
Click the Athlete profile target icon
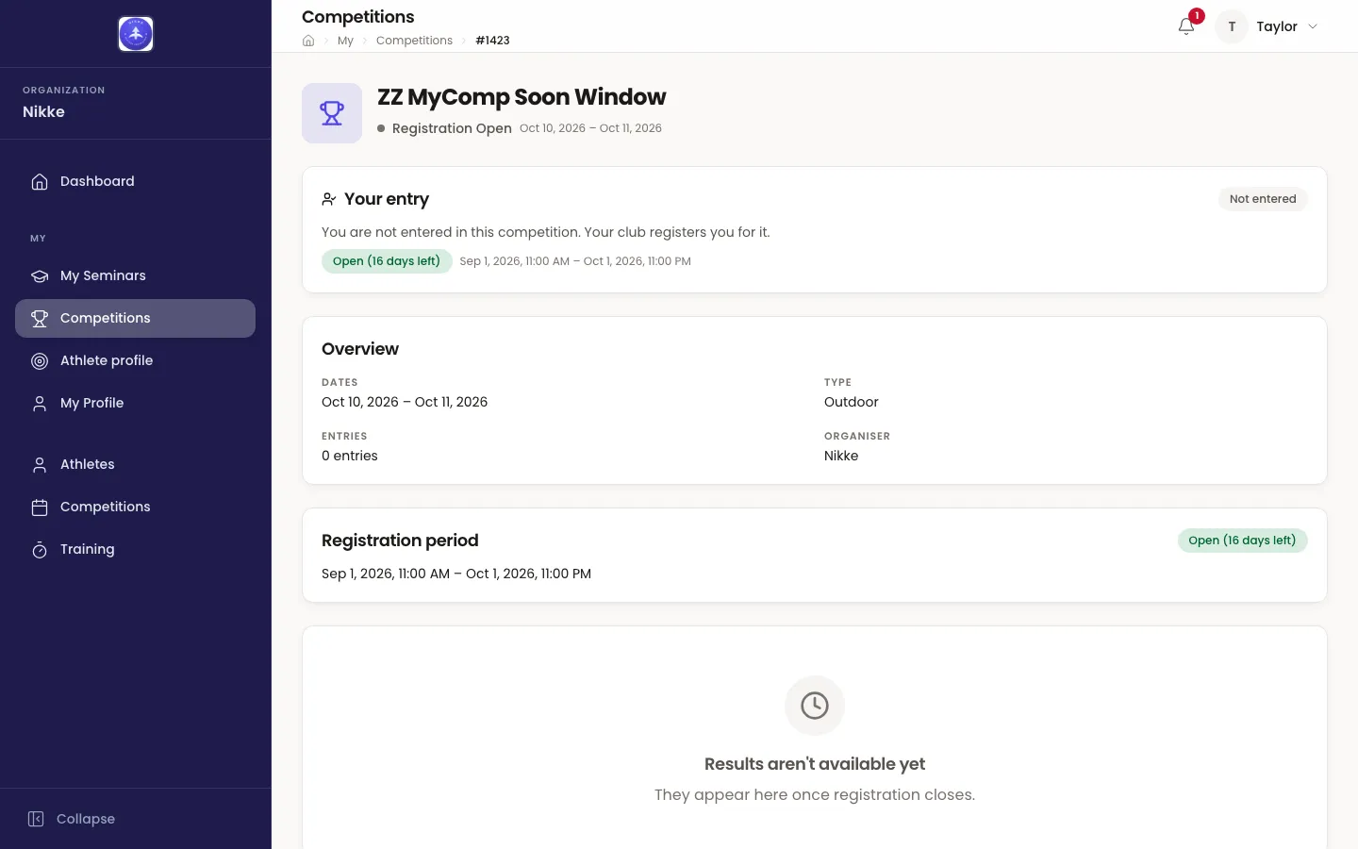tap(40, 360)
